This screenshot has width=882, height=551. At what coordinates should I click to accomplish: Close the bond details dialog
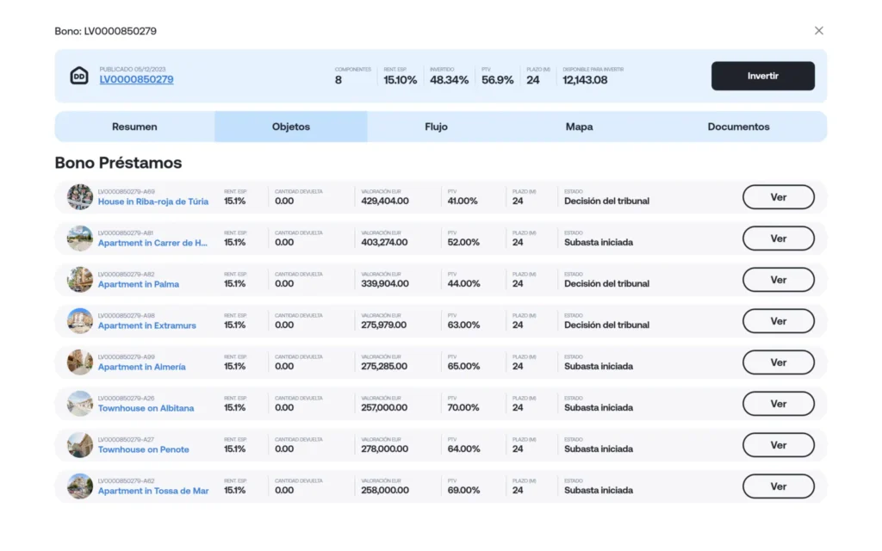[x=818, y=31]
